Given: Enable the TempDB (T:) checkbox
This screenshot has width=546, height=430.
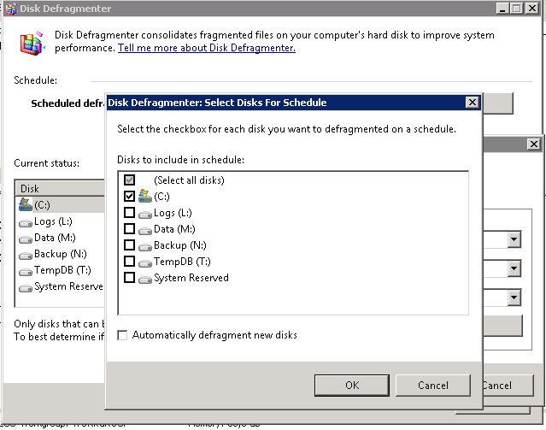Looking at the screenshot, I should (129, 261).
